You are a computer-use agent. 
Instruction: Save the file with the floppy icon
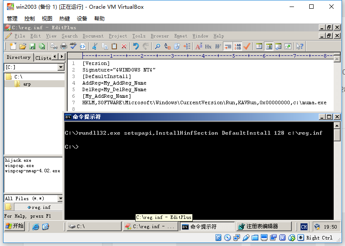tap(32, 46)
